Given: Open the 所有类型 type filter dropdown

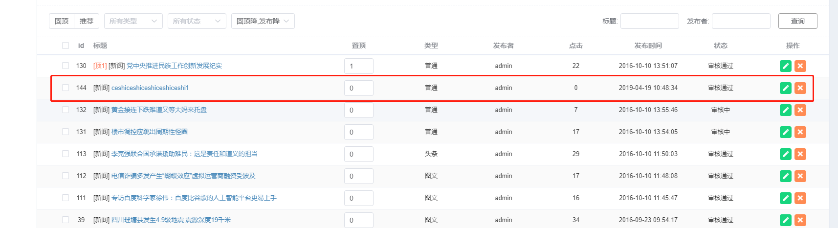Looking at the screenshot, I should pyautogui.click(x=133, y=21).
